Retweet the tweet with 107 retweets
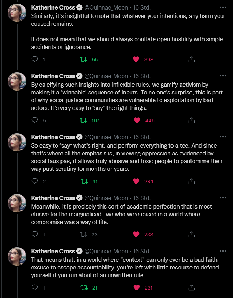Viewport: 233px width, 298px height. tap(85, 120)
